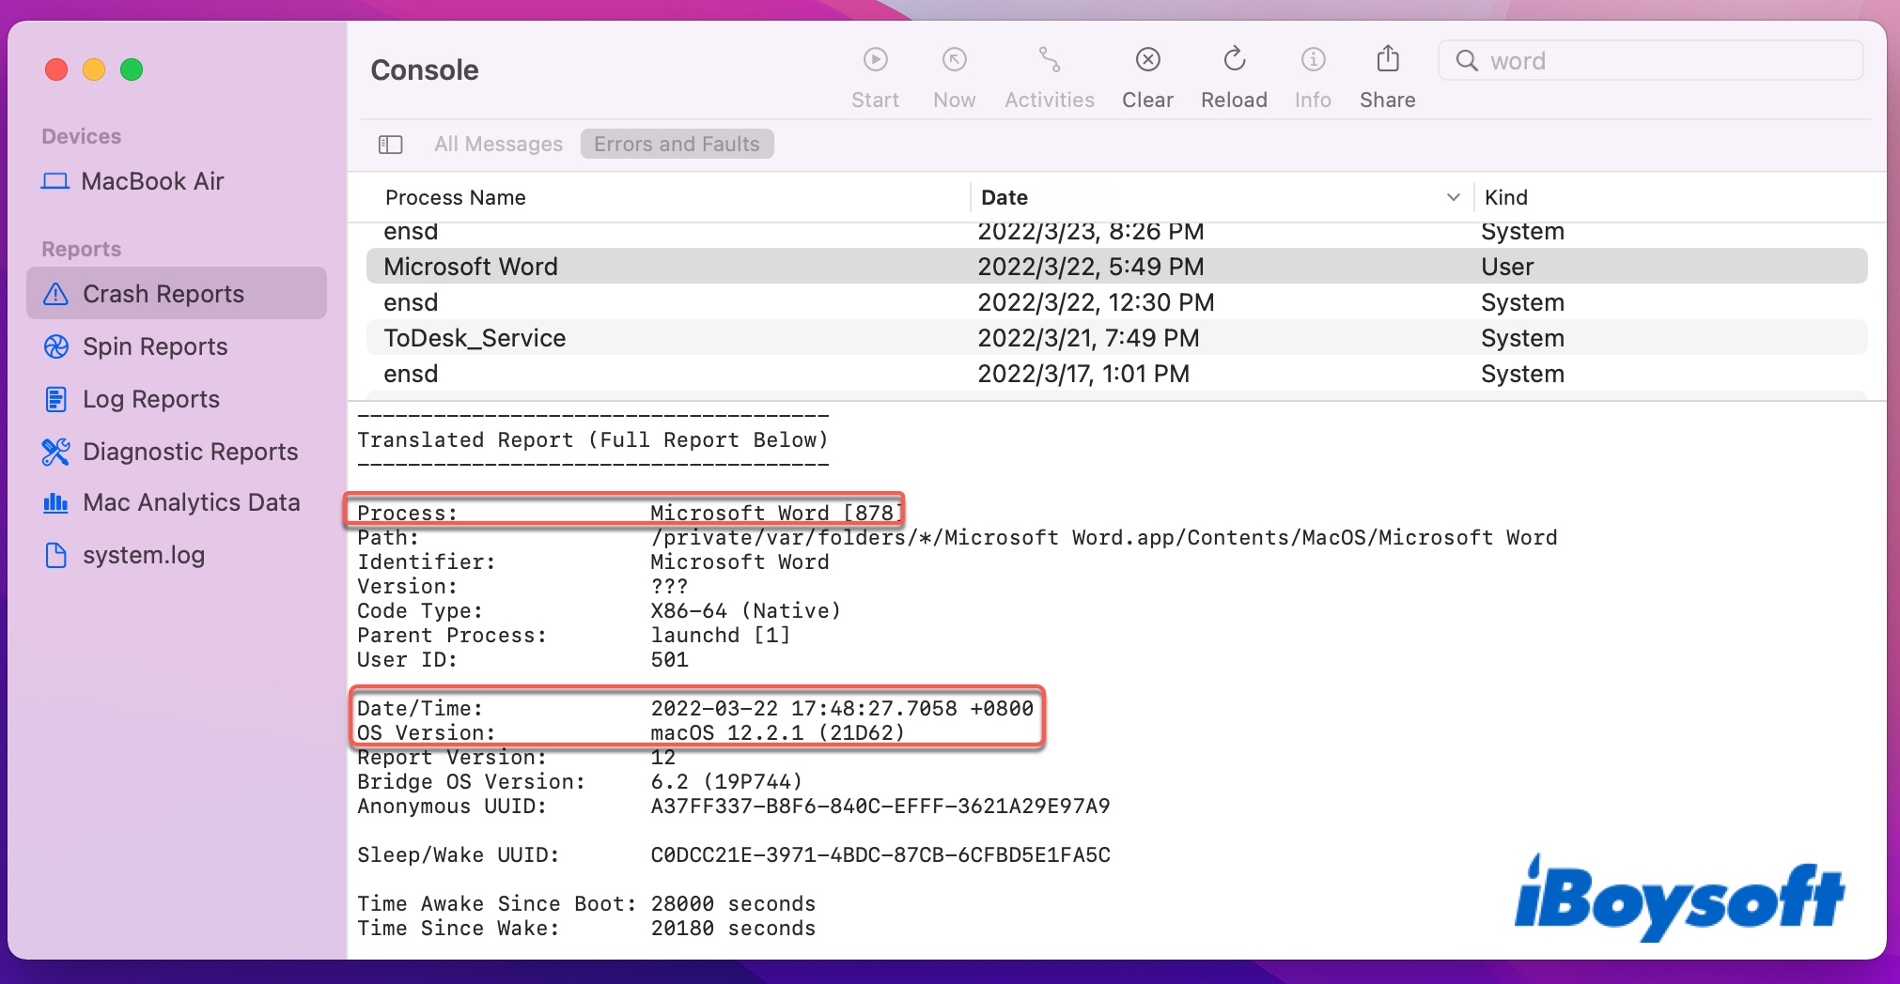
Task: Reload the report list
Action: click(x=1234, y=61)
